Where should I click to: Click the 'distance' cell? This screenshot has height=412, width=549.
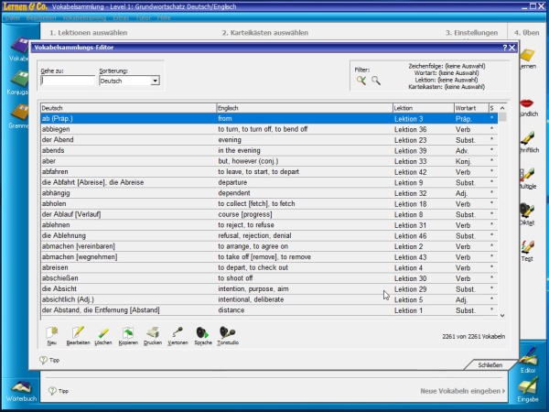pyautogui.click(x=305, y=310)
